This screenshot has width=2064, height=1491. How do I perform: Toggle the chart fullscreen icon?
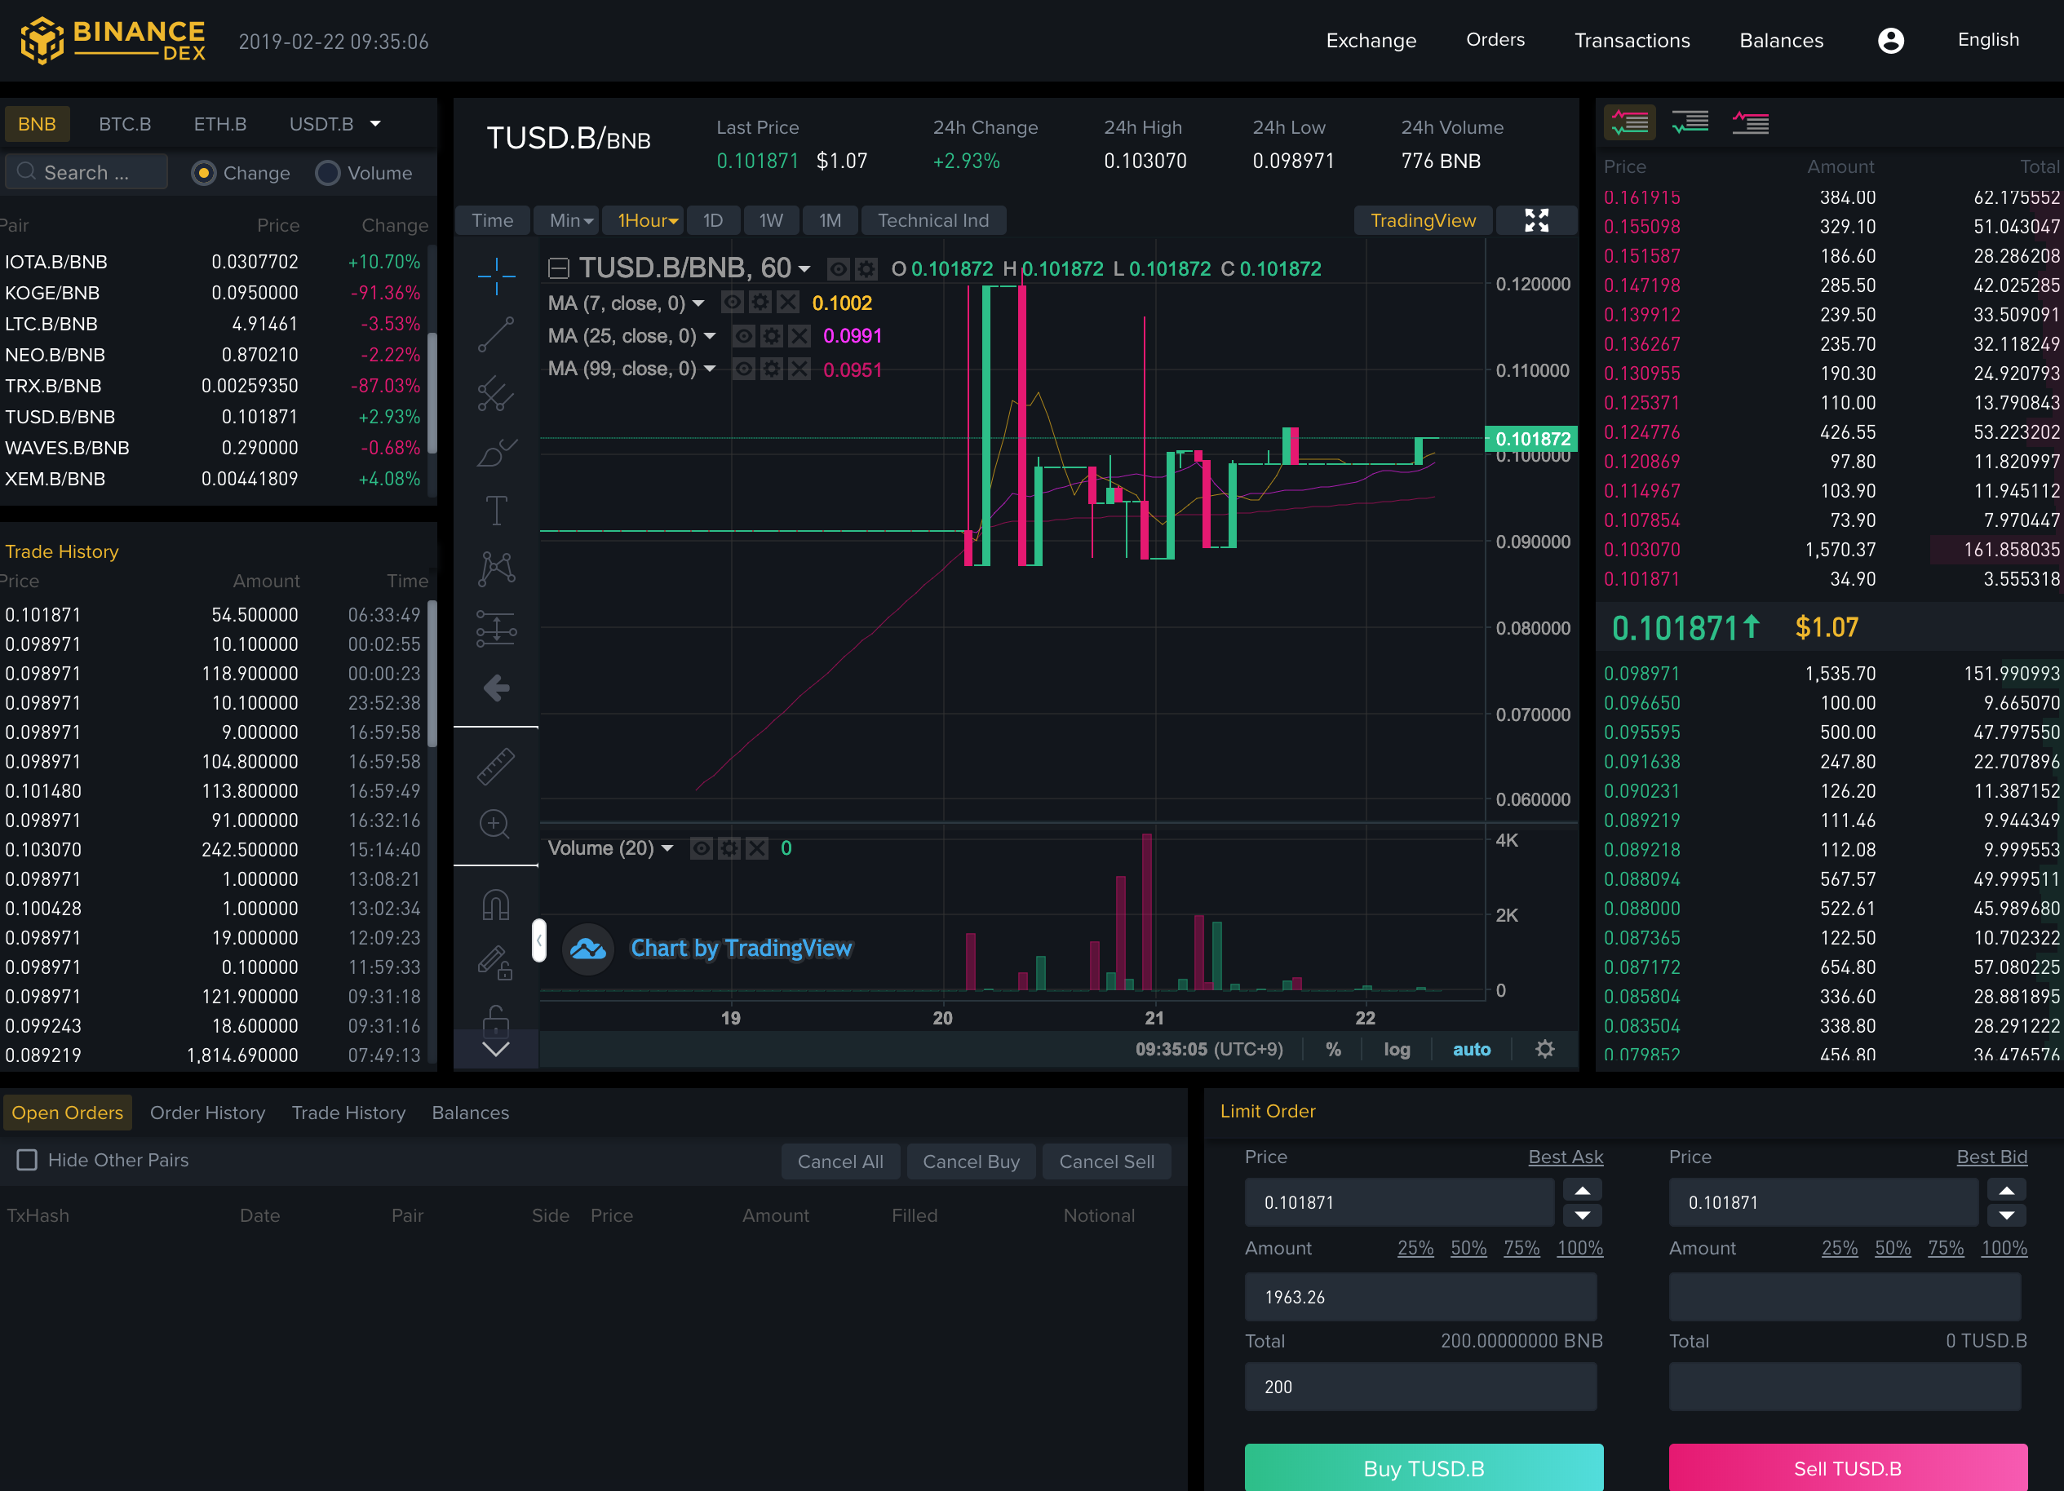tap(1536, 220)
